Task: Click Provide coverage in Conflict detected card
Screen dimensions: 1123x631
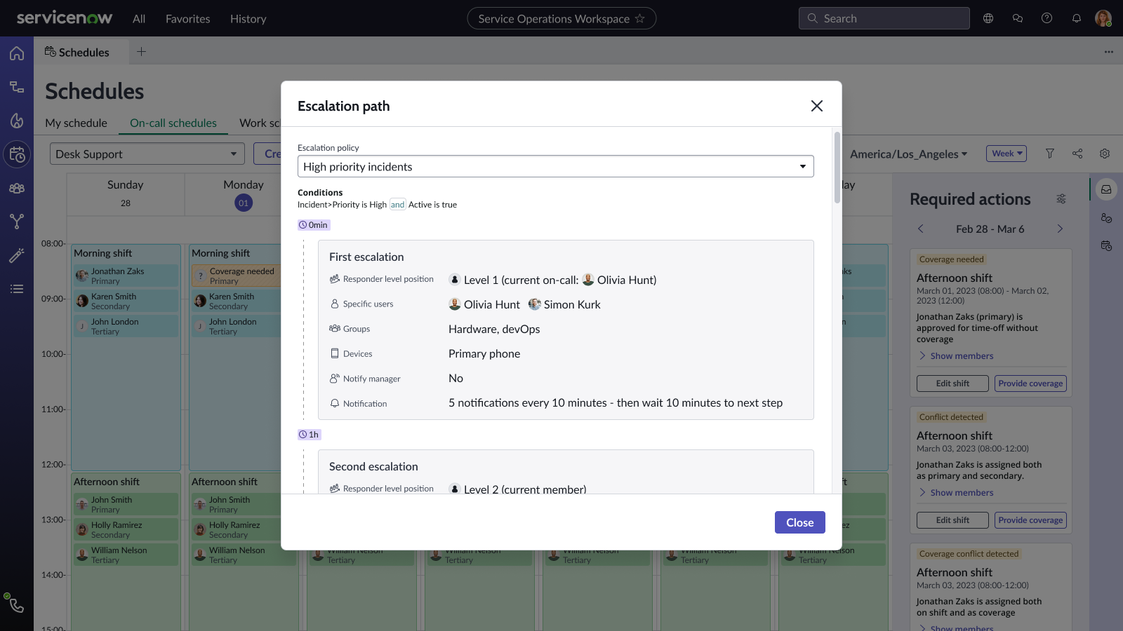Action: click(1030, 520)
